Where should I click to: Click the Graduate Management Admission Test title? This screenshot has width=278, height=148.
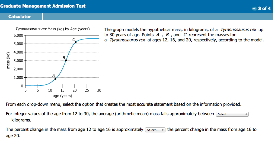[43, 6]
